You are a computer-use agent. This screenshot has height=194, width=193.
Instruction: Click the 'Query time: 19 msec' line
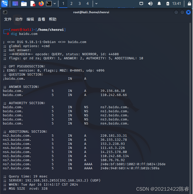25,176
